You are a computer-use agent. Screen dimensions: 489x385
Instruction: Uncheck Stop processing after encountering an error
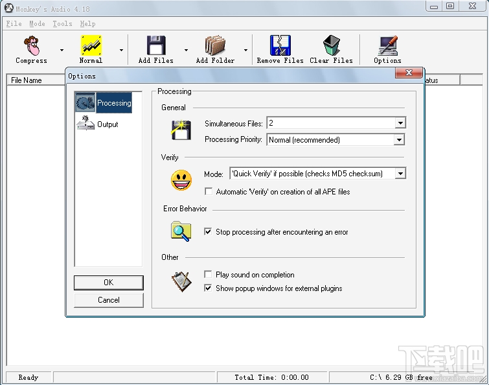[208, 231]
